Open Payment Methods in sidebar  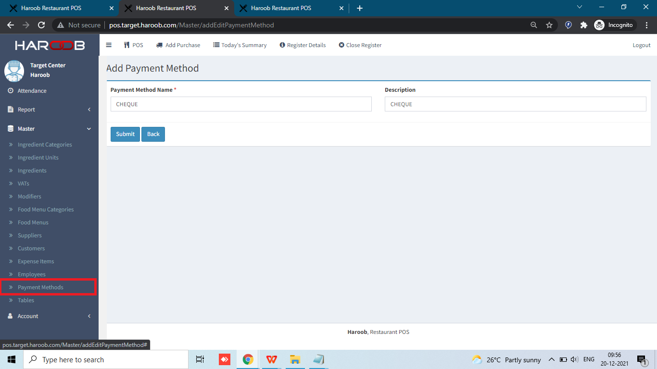[40, 287]
